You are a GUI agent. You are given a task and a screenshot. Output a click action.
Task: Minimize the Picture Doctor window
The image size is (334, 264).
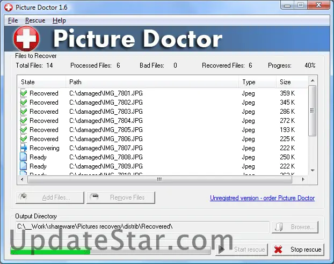point(287,5)
